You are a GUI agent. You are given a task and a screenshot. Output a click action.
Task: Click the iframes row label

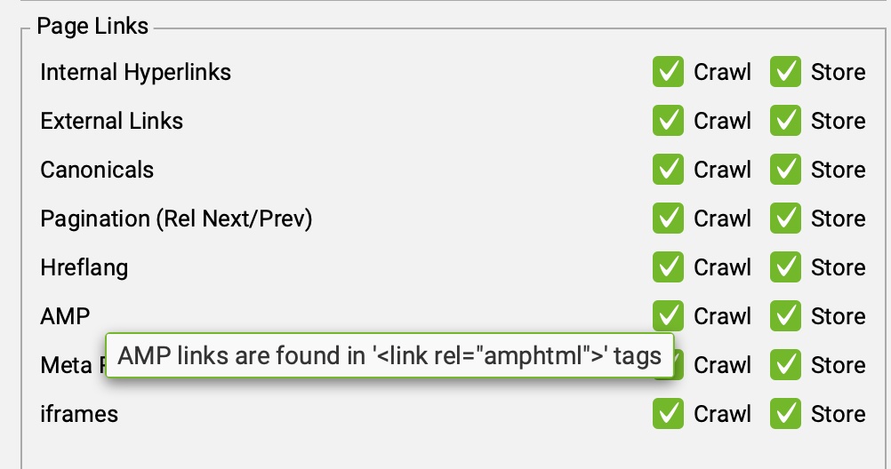pyautogui.click(x=79, y=414)
